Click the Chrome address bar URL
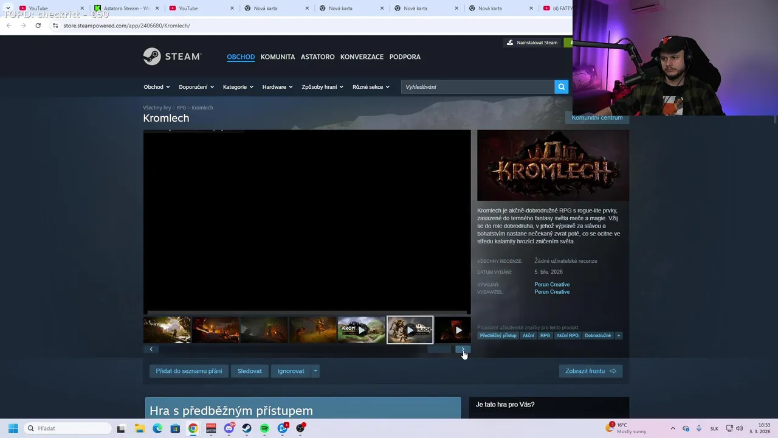 click(126, 26)
